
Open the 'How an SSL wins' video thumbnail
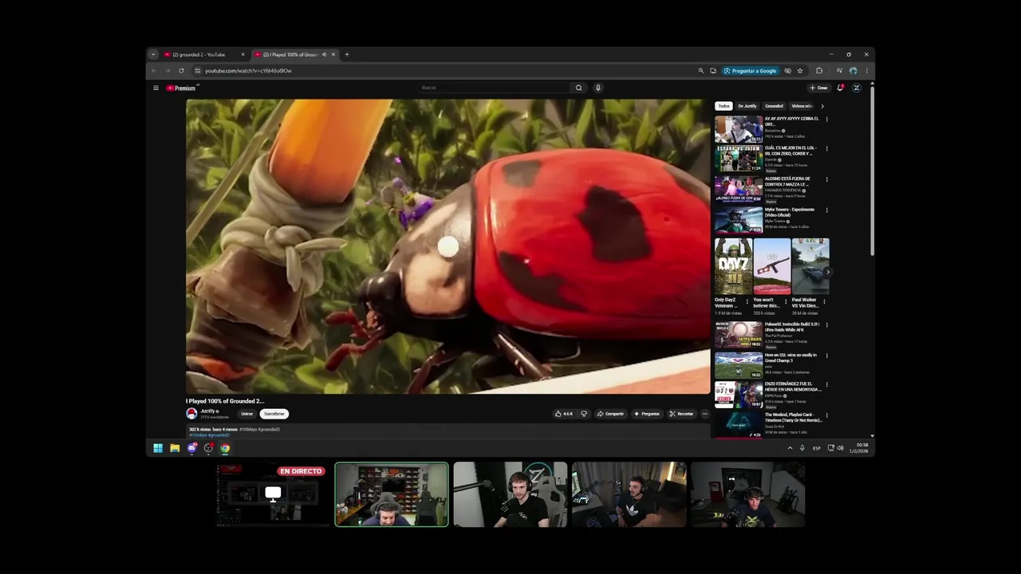[x=739, y=365]
